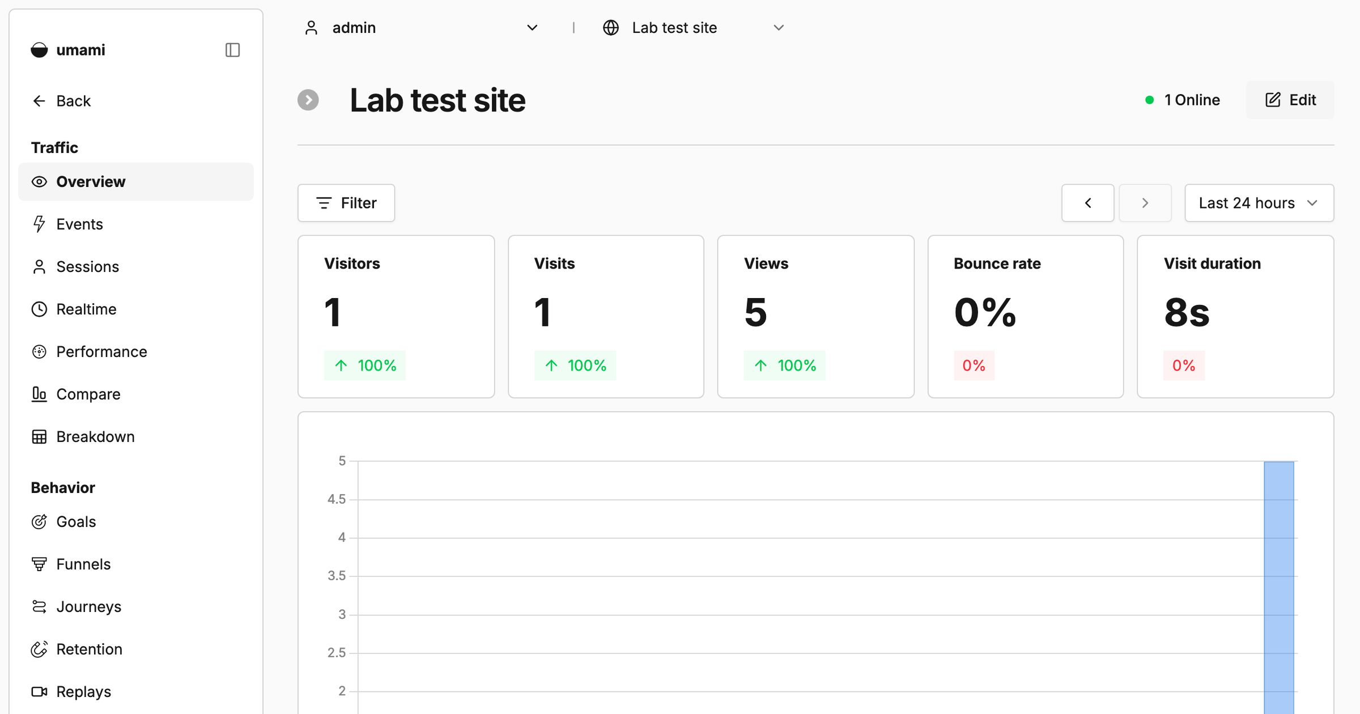
Task: Expand the gray arrow beside site title
Action: point(308,100)
